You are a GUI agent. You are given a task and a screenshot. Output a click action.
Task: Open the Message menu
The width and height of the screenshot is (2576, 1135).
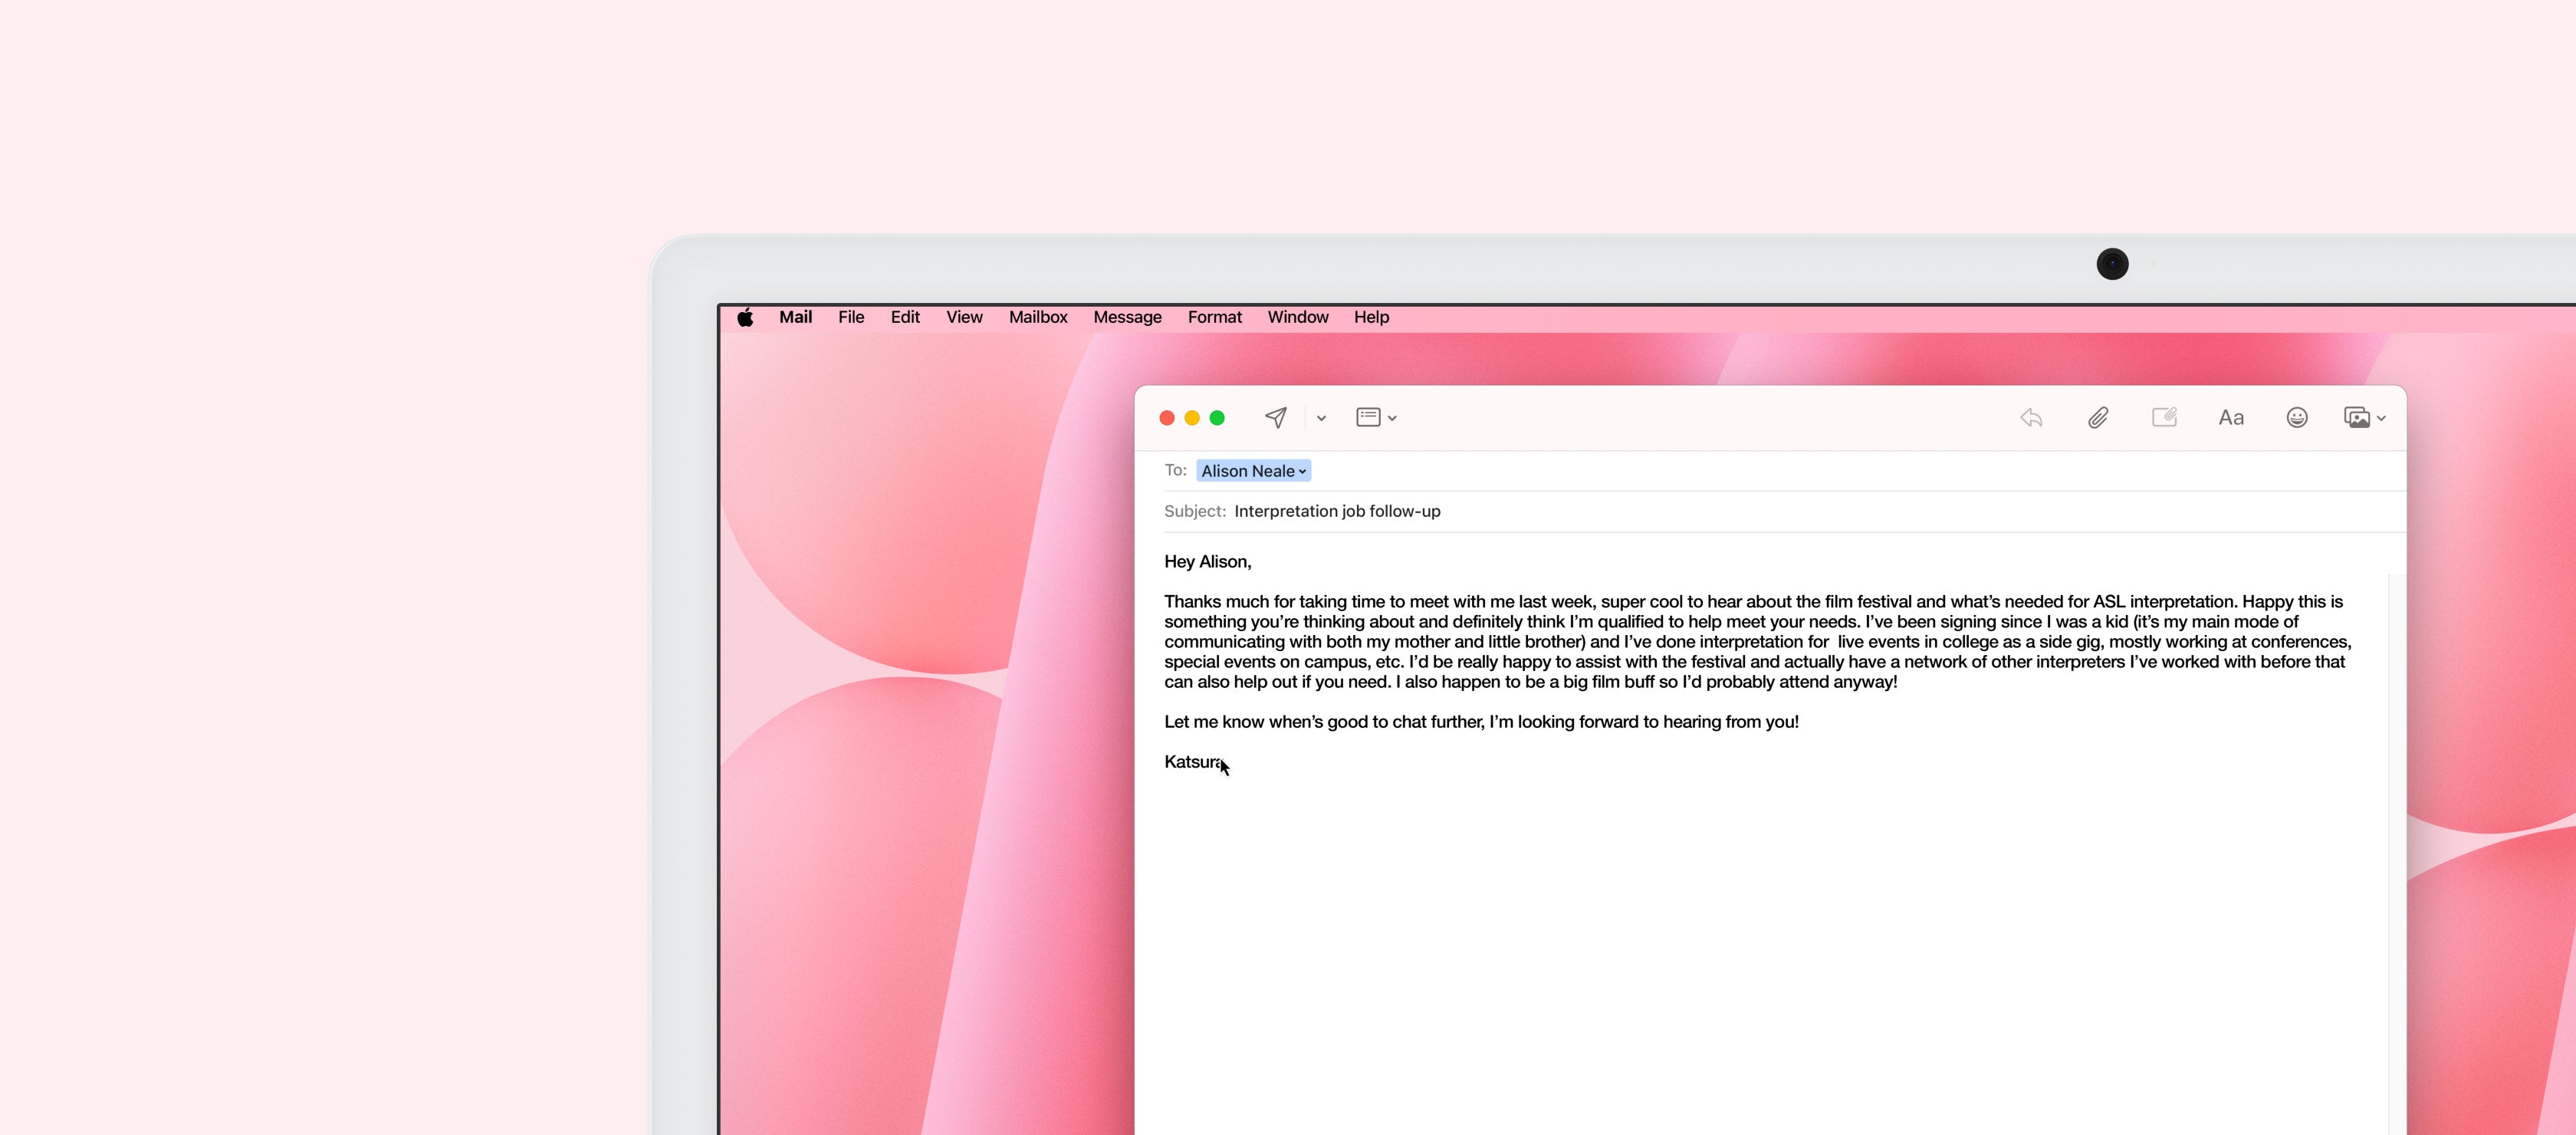[1127, 317]
